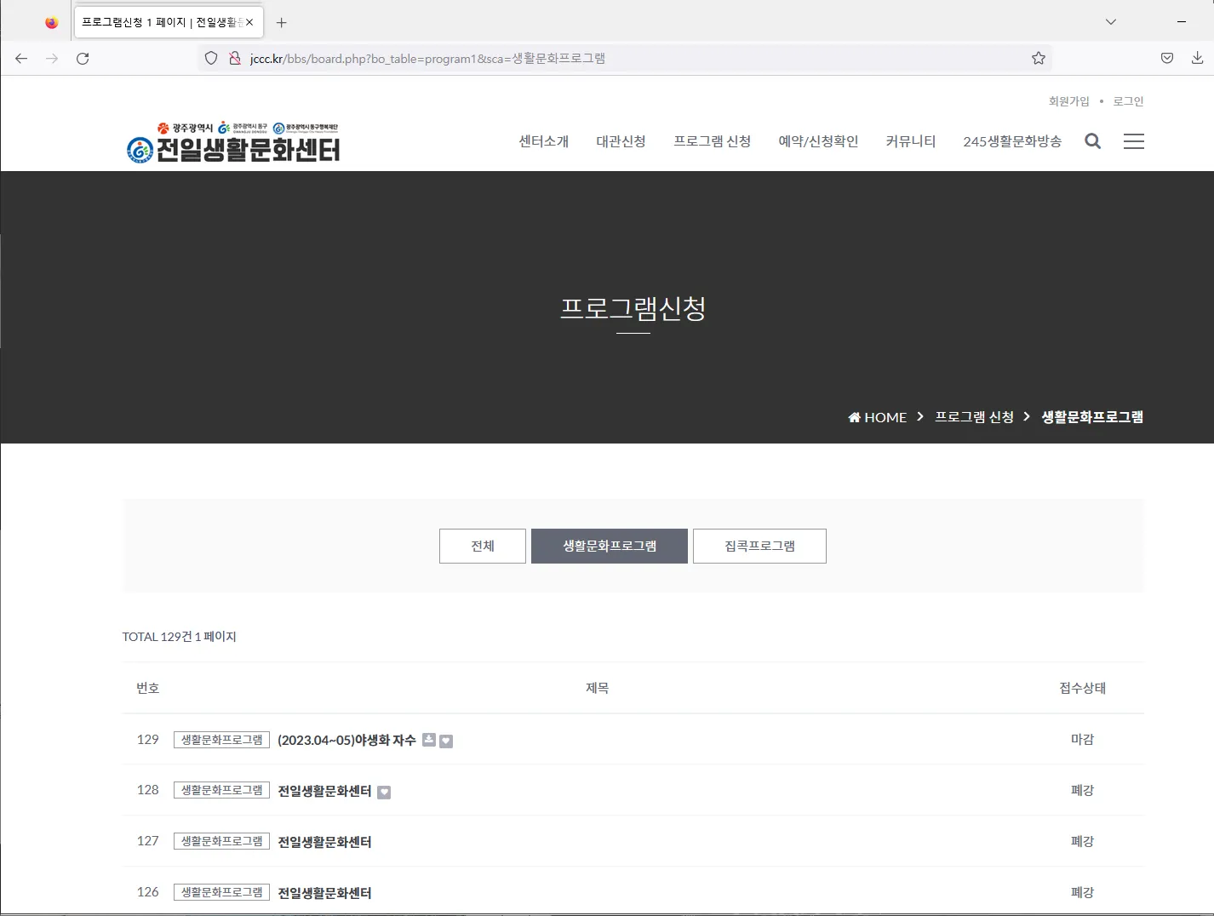Open the list all tabs chevron
Image resolution: width=1214 pixels, height=916 pixels.
tap(1111, 22)
